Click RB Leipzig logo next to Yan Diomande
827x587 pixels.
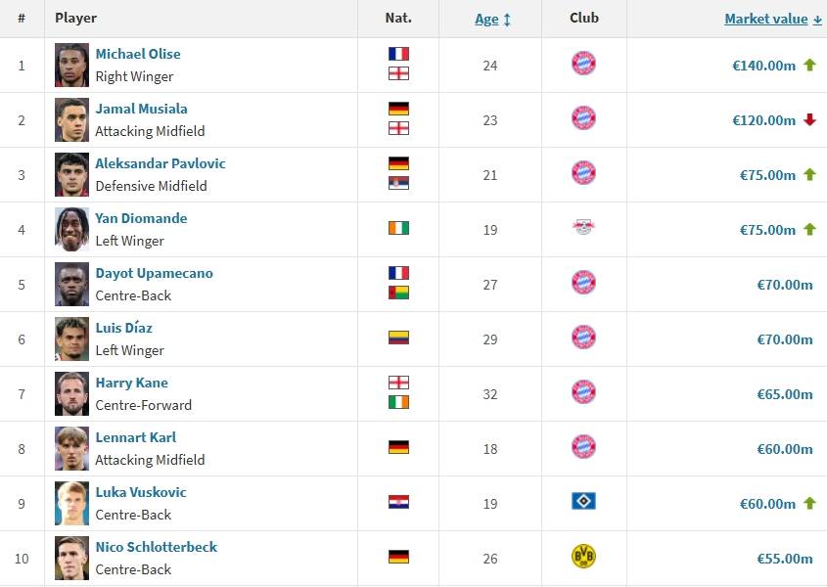[x=583, y=228]
